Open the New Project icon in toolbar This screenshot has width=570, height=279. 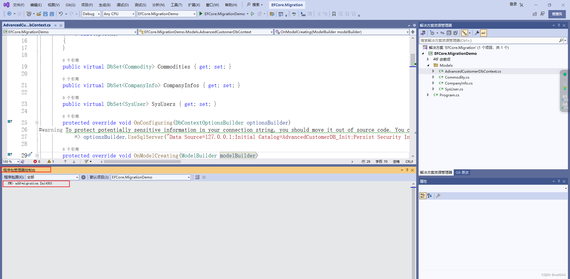(29, 14)
